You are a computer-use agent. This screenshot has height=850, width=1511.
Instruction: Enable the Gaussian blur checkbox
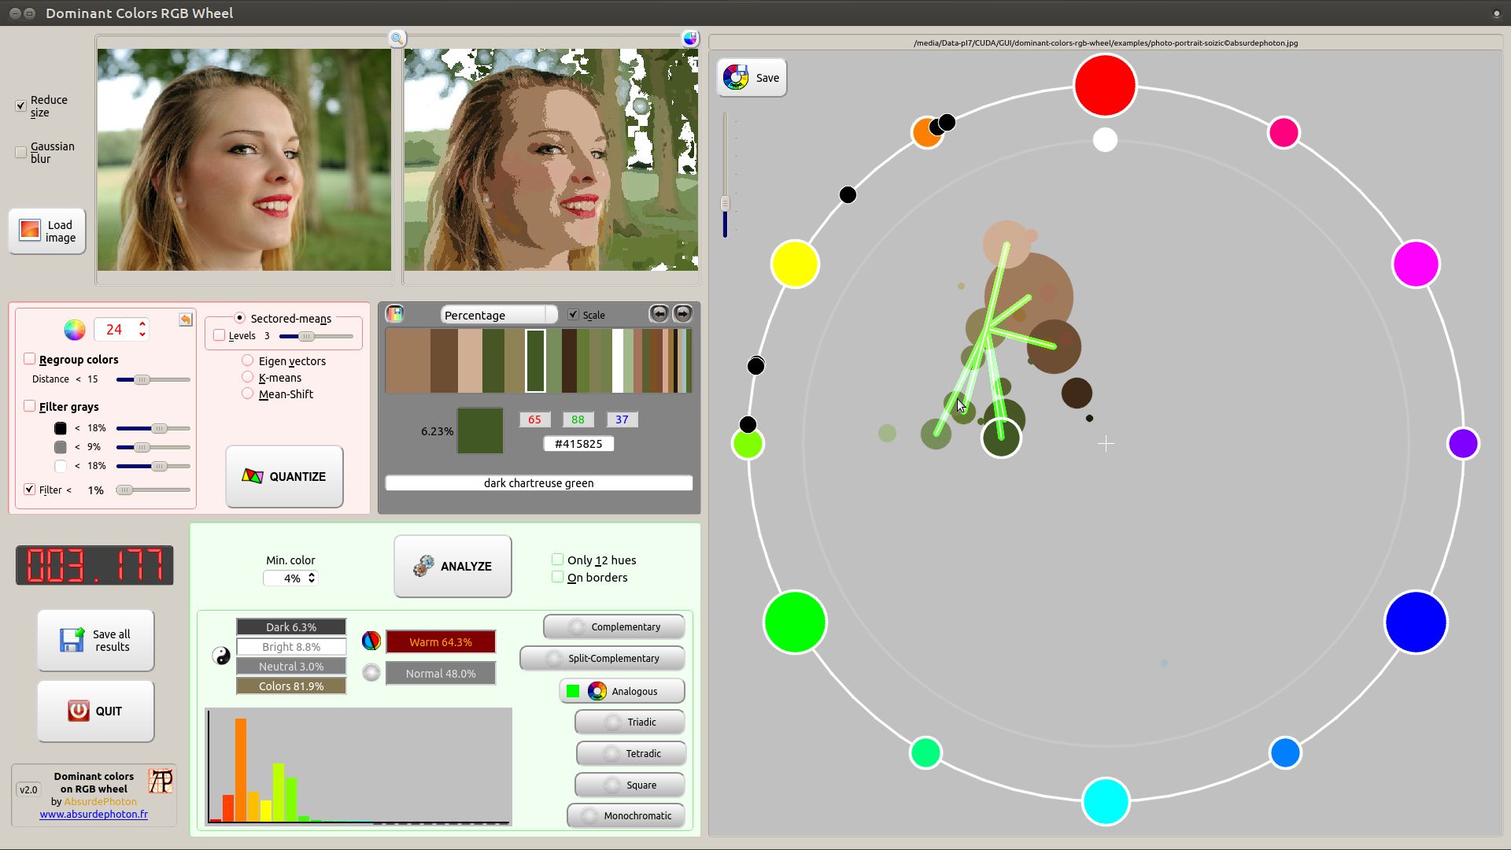pyautogui.click(x=21, y=152)
